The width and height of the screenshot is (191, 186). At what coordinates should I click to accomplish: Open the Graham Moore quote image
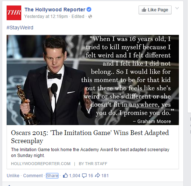[x=93, y=80]
